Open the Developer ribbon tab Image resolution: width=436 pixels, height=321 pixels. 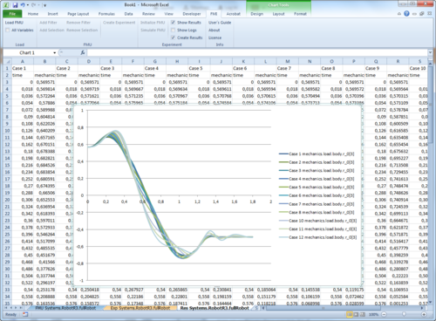pos(192,14)
